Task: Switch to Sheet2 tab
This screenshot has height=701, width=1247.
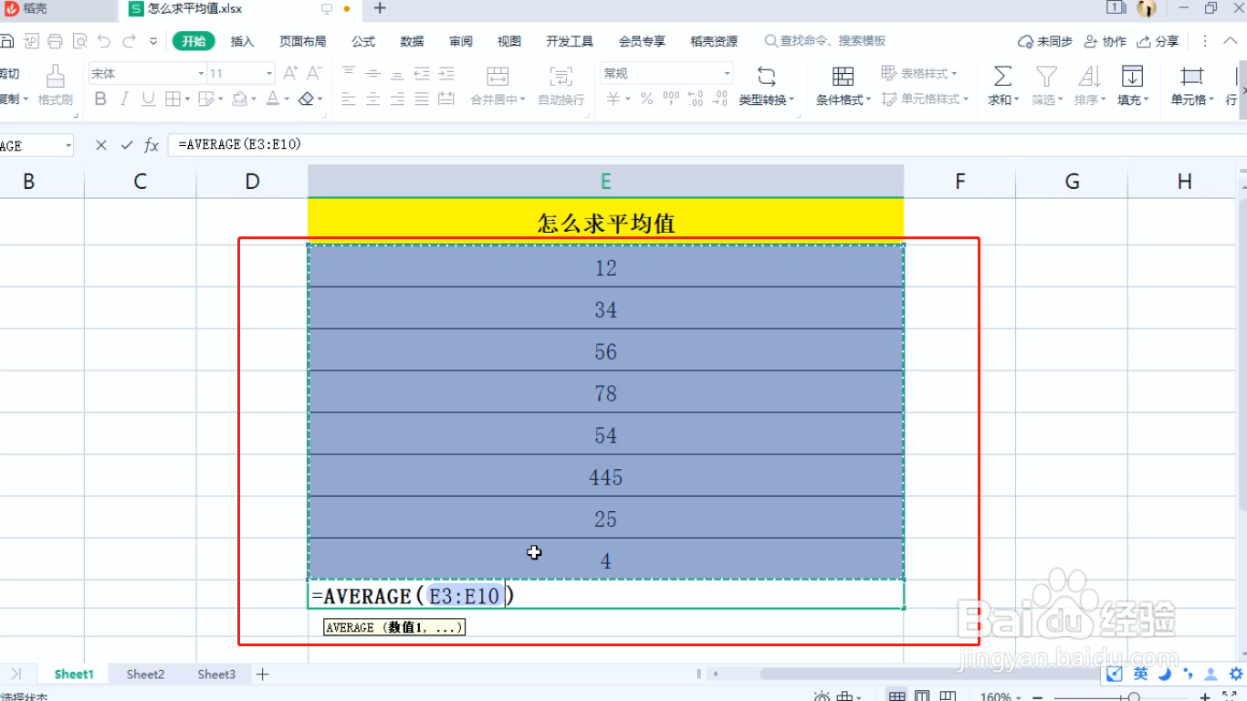Action: point(145,675)
